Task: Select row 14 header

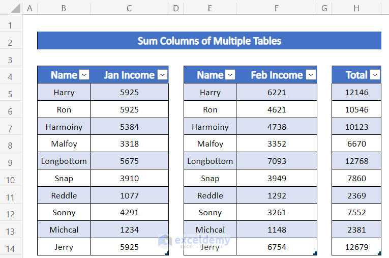Action: tap(11, 247)
